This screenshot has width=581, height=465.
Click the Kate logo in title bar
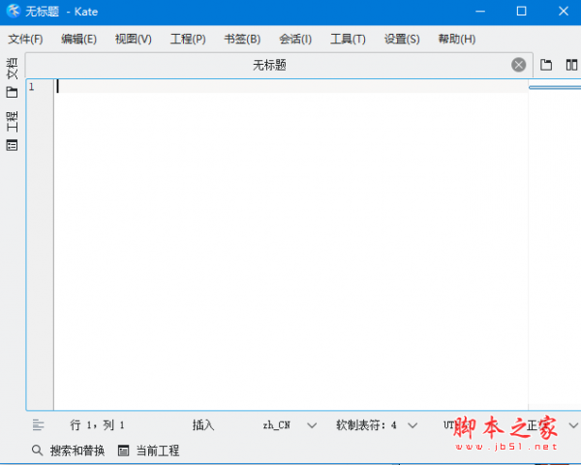pyautogui.click(x=13, y=12)
